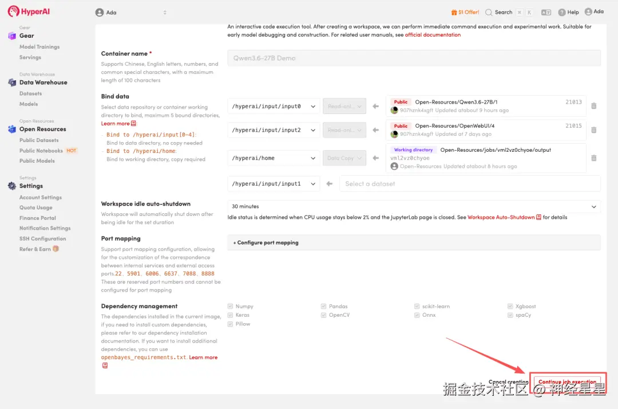The image size is (618, 409).
Task: Click the left arrow beside input1 binding
Action: [x=330, y=183]
